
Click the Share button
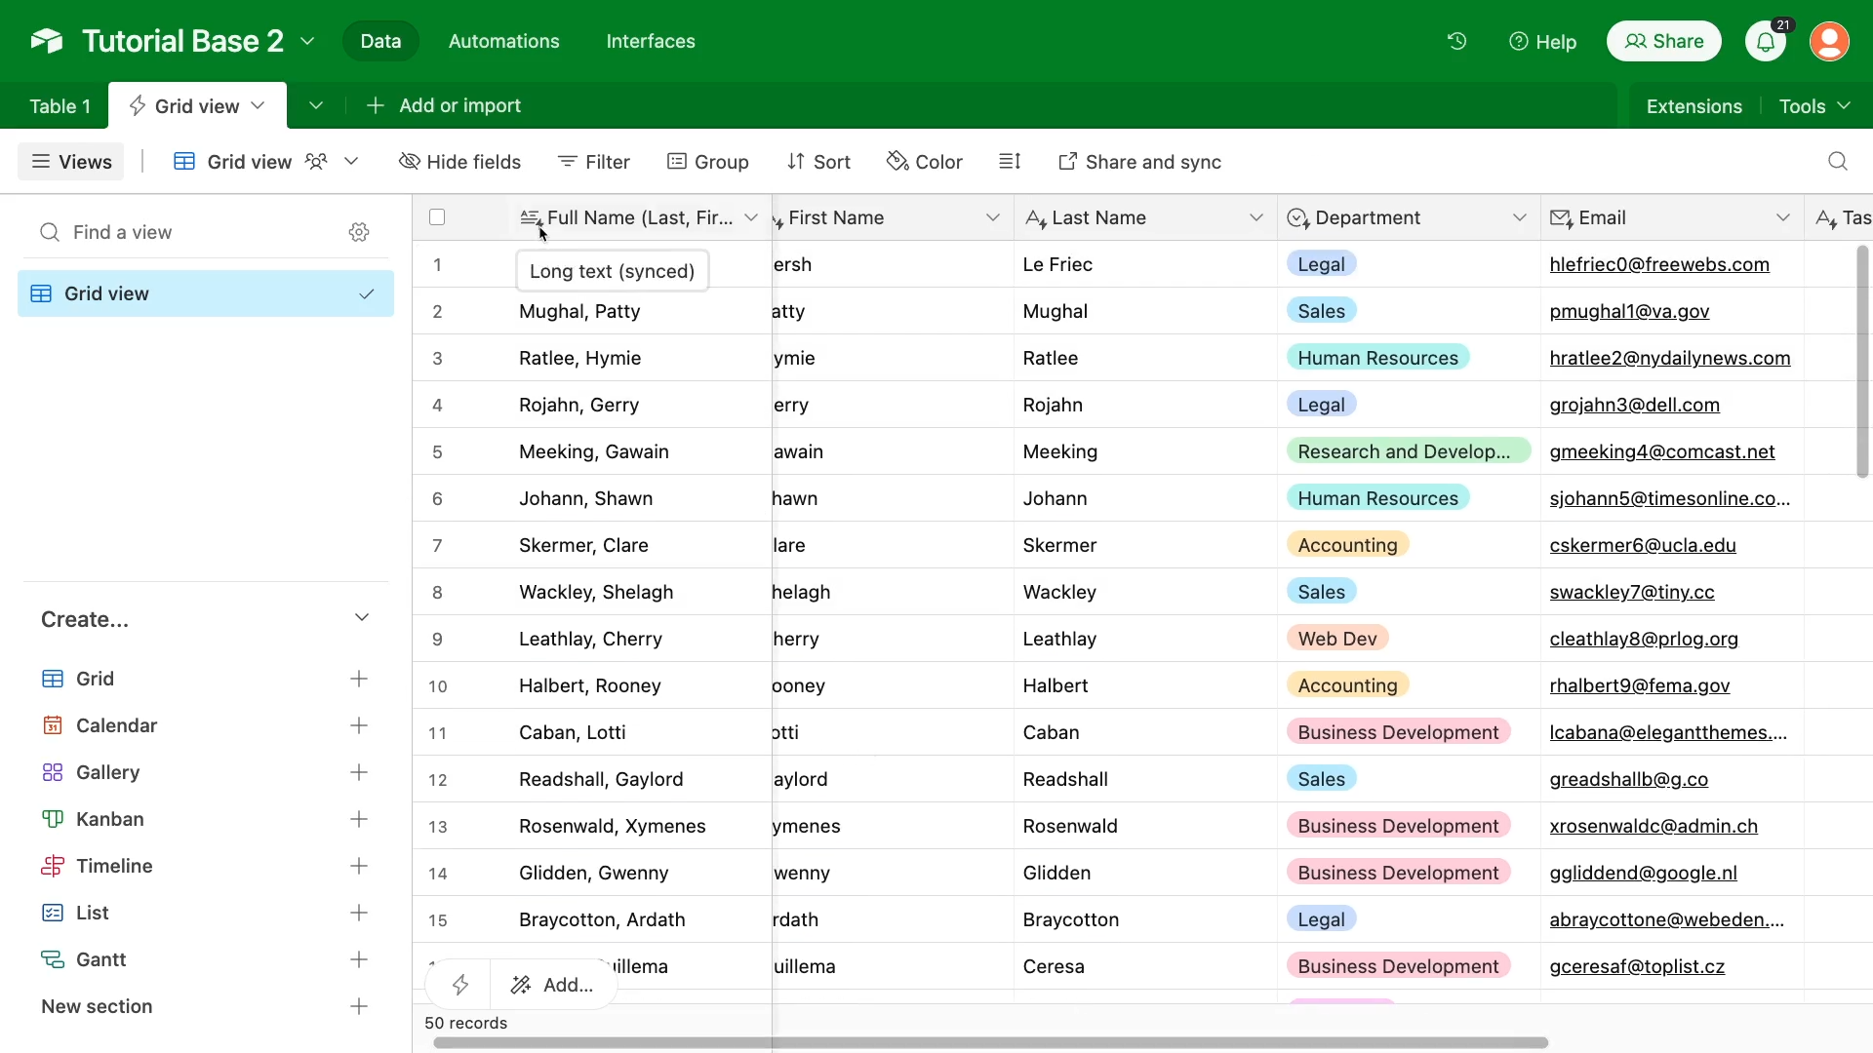point(1663,41)
